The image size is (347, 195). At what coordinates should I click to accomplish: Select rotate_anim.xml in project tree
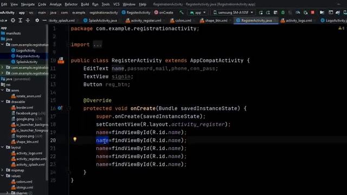pos(29,96)
